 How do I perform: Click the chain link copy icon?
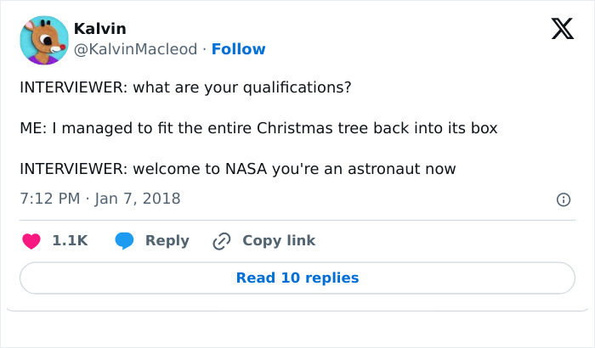tap(222, 241)
